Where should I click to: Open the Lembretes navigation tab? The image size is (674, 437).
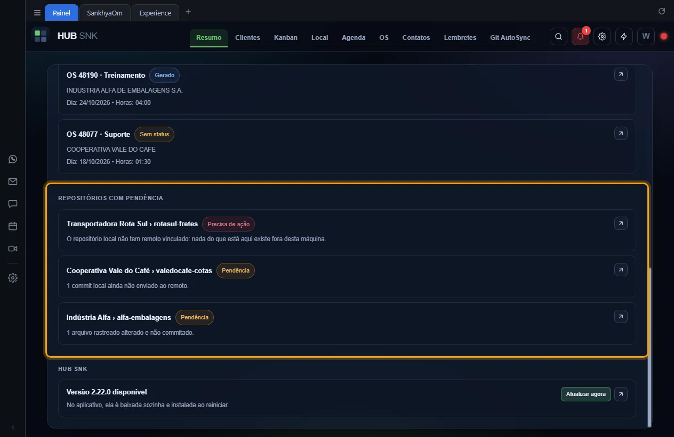pos(460,38)
